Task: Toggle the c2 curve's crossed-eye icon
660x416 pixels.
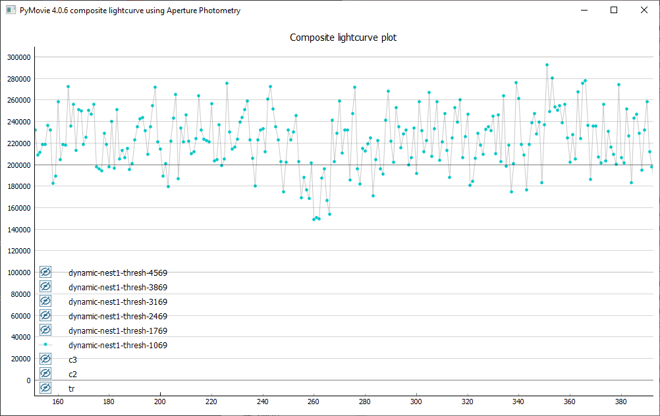Action: 45,374
